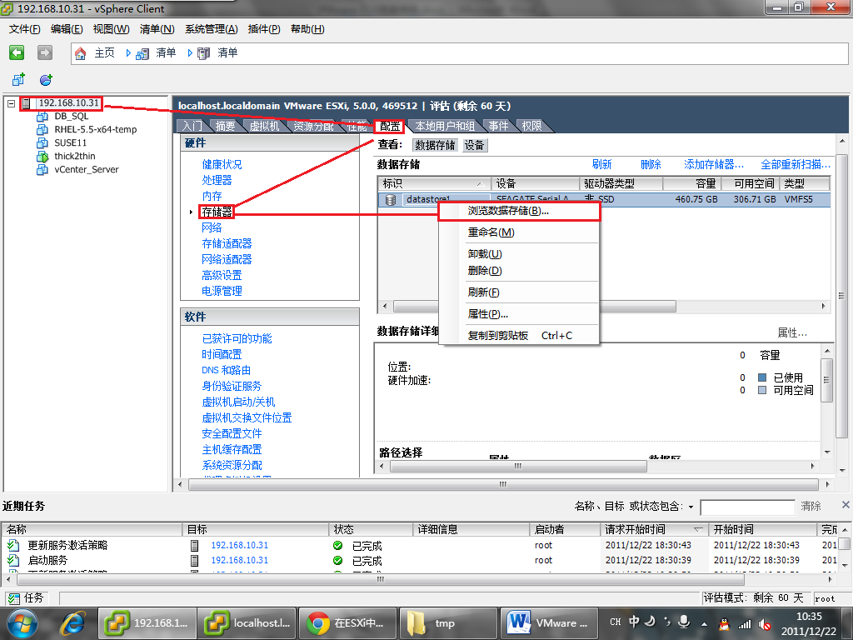Open the Internet Explorer taskbar icon
853x640 pixels.
coord(73,622)
